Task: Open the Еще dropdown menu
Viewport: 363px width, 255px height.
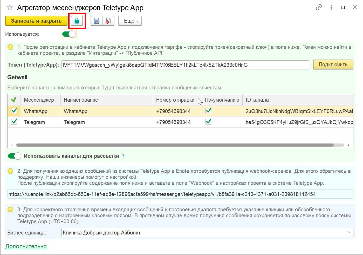Action: (130, 21)
